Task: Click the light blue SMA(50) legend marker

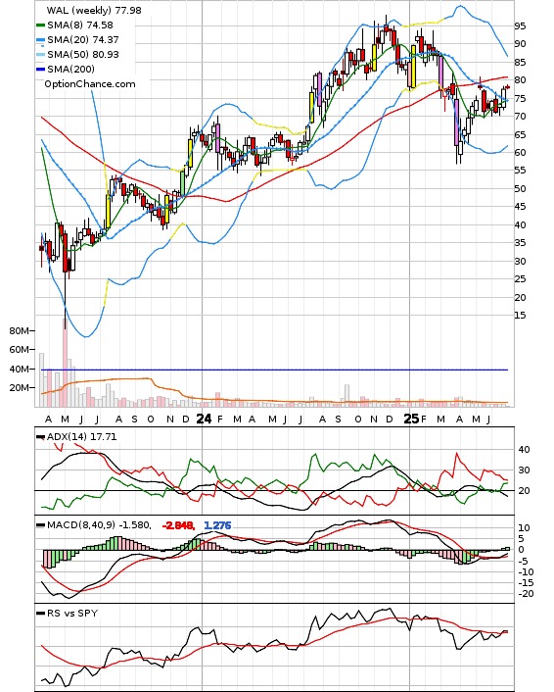Action: [40, 55]
